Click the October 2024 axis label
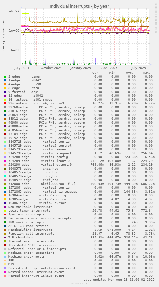159x287 pixels. click(51, 68)
